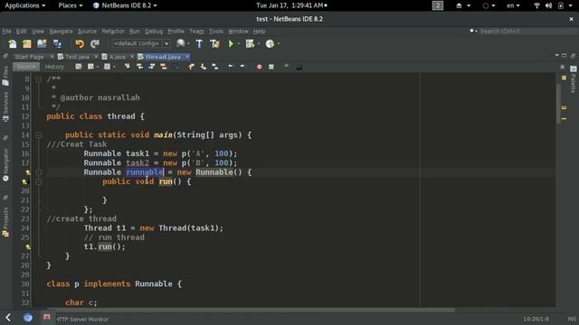Open the Palette side panel
Image resolution: width=579 pixels, height=325 pixels.
(573, 79)
